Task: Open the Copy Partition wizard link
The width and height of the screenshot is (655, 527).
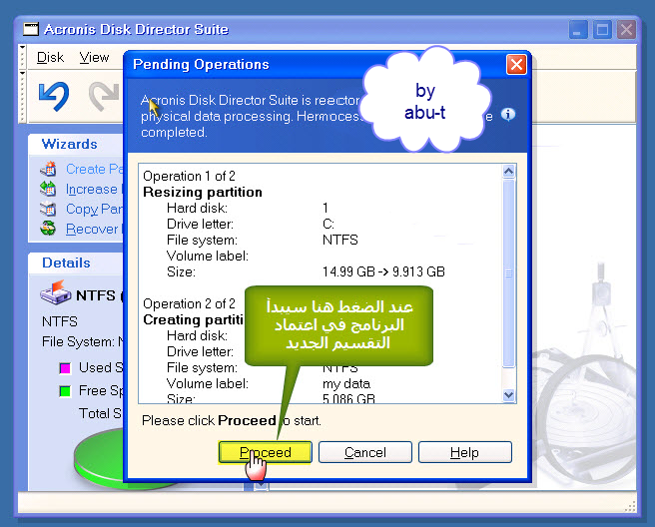Action: [x=95, y=209]
